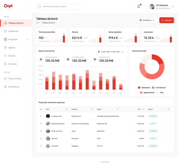Click 4 200 € price cell
Image resolution: width=178 pixels, height=167 pixels.
(142, 138)
